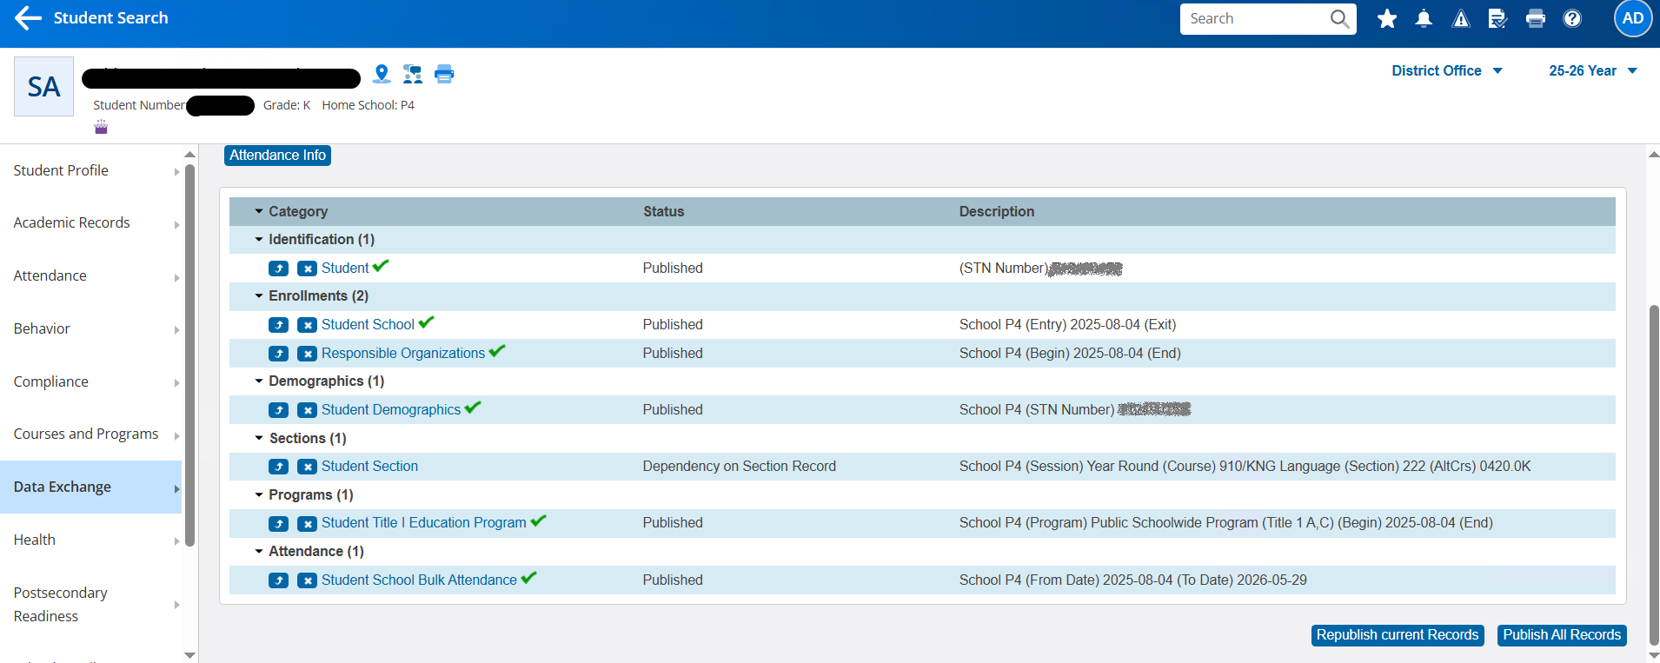Viewport: 1660px width, 663px height.
Task: Open Academic Records in sidebar menu
Action: coord(72,223)
